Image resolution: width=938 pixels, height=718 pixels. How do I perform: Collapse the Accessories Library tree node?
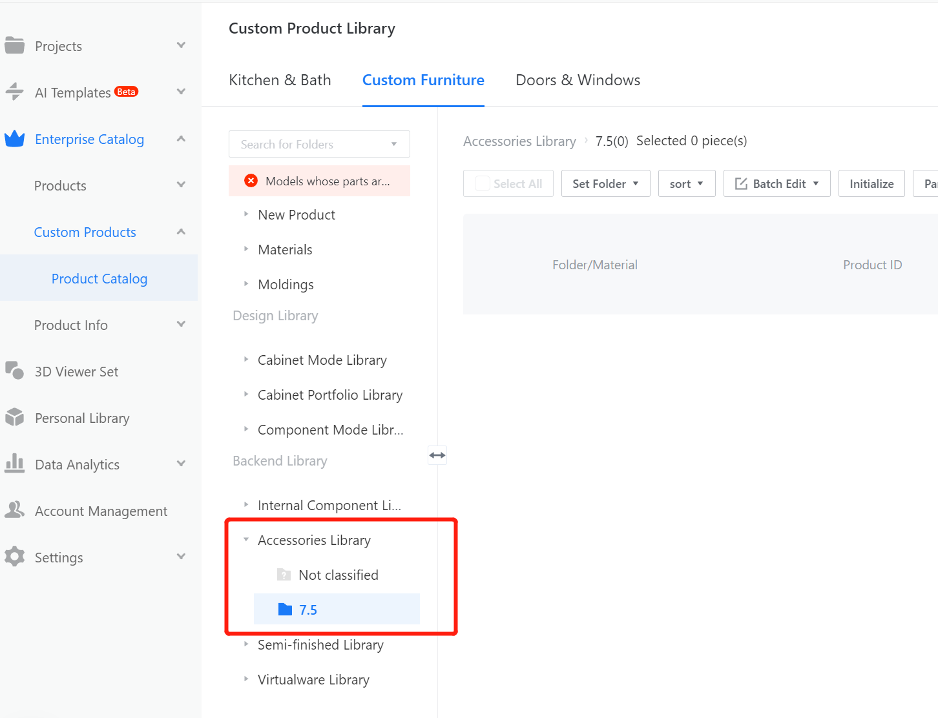(x=246, y=540)
